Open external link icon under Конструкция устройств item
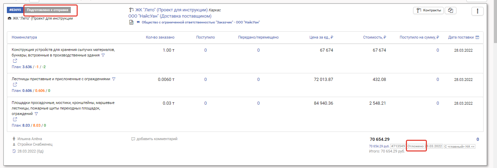 [x=15, y=61]
